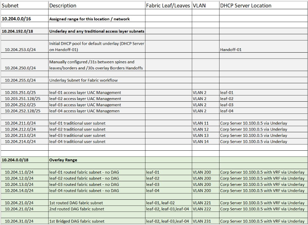Select the VLAN 11 cell

pyautogui.click(x=206, y=123)
